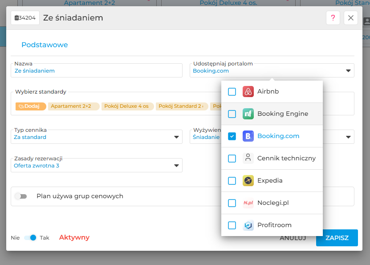The image size is (370, 265).
Task: Click the Booking.com option label in list
Action: (x=278, y=136)
